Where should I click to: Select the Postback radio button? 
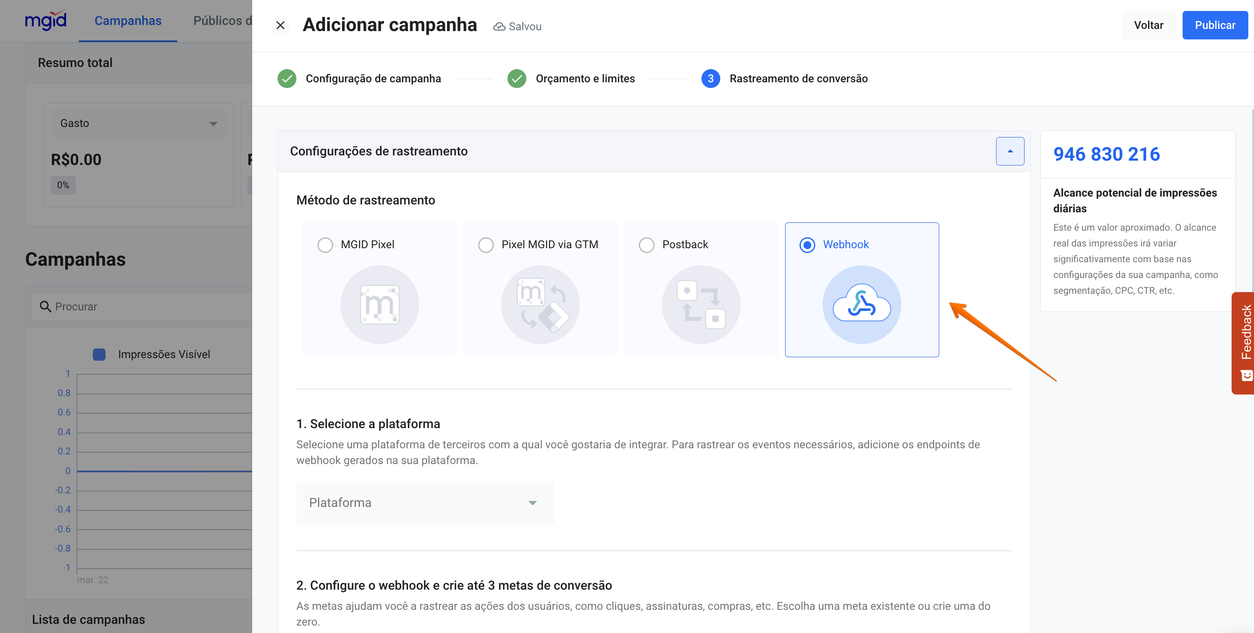click(x=646, y=245)
